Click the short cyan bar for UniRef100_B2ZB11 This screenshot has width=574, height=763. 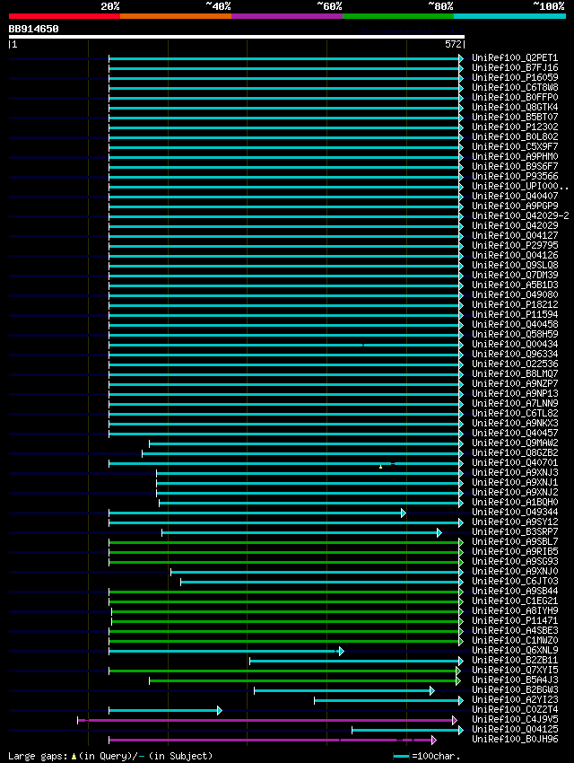pyautogui.click(x=354, y=661)
